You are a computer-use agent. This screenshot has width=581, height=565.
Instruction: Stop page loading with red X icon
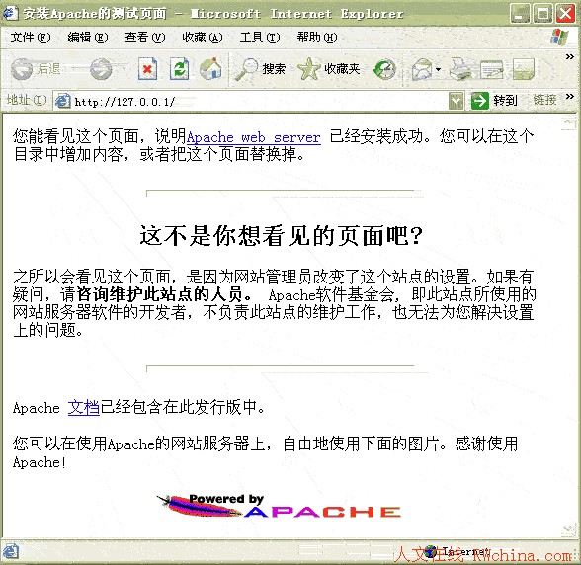pyautogui.click(x=147, y=69)
